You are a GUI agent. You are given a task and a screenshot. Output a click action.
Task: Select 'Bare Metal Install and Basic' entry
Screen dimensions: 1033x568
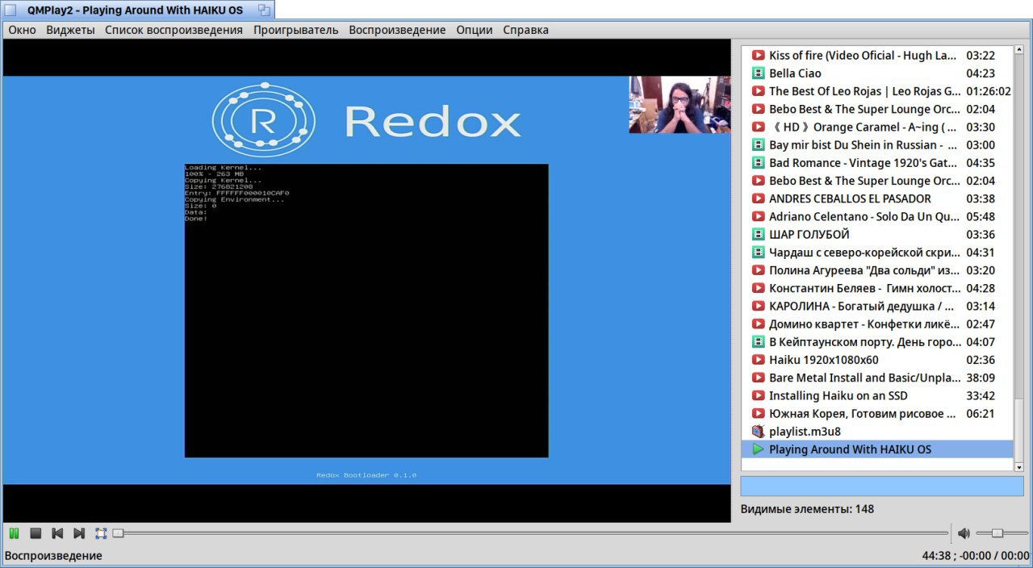click(x=877, y=378)
